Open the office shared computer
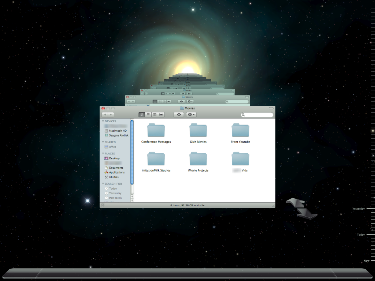This screenshot has height=281, width=375. click(110, 147)
